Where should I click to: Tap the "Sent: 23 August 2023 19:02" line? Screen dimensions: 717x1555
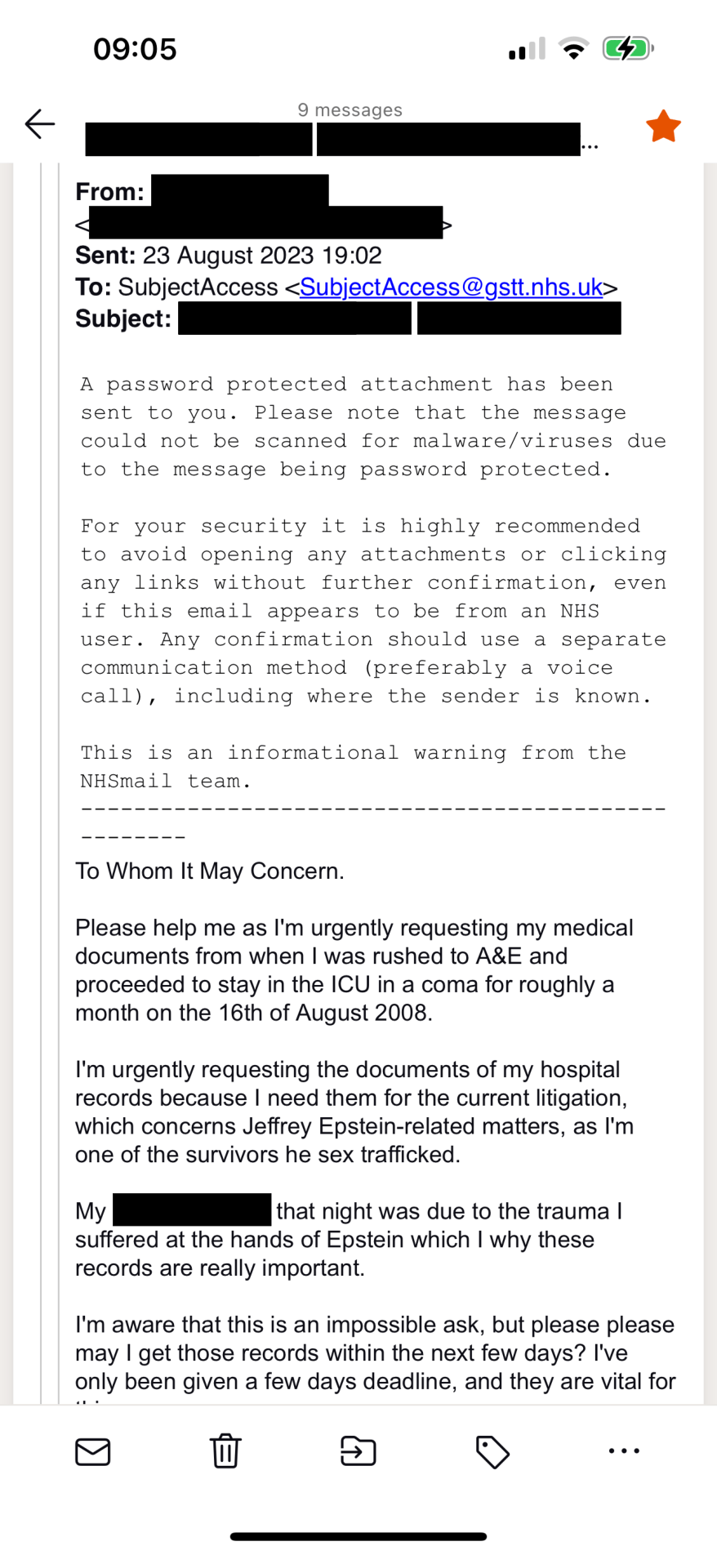coord(229,256)
